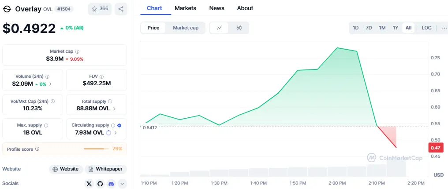Open the Discord social link

tap(111, 184)
